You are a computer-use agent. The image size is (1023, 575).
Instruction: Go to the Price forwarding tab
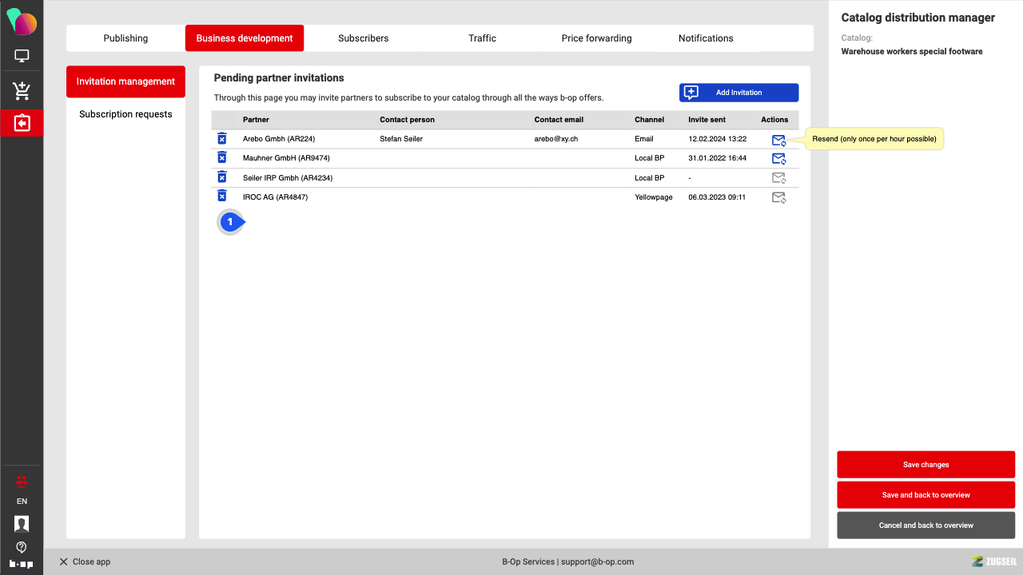pyautogui.click(x=596, y=38)
